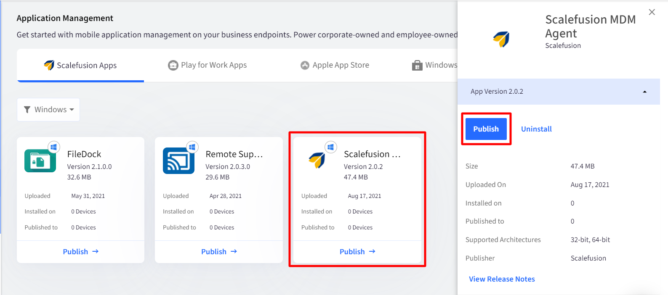The width and height of the screenshot is (668, 295).
Task: Collapse the App Version 2.0.2 section
Action: (x=559, y=92)
